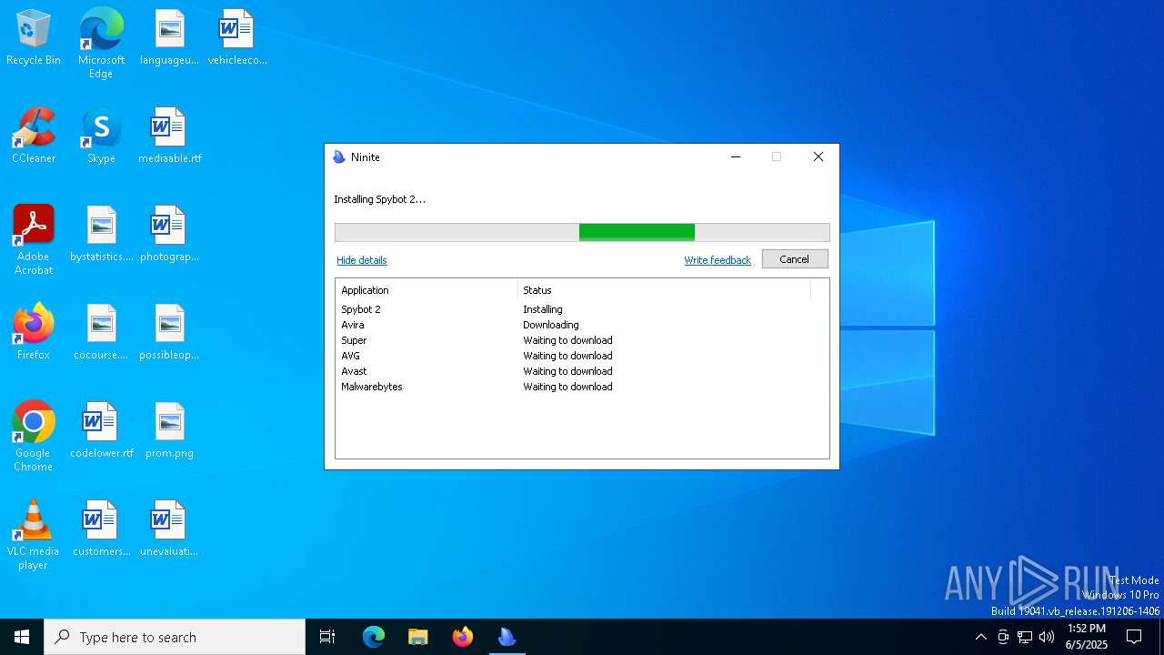Open VLC media player desktop shortcut
The image size is (1164, 655).
34,535
